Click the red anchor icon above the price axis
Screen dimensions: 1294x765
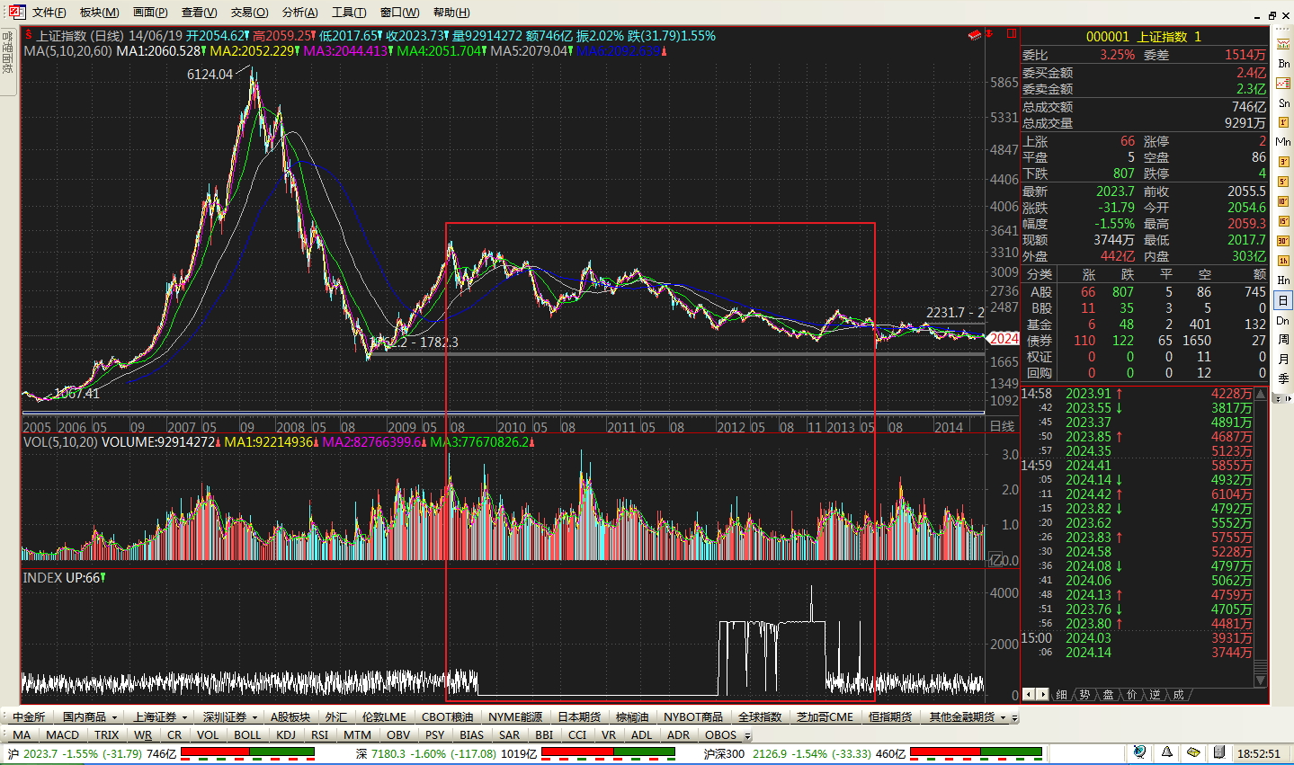click(x=990, y=34)
